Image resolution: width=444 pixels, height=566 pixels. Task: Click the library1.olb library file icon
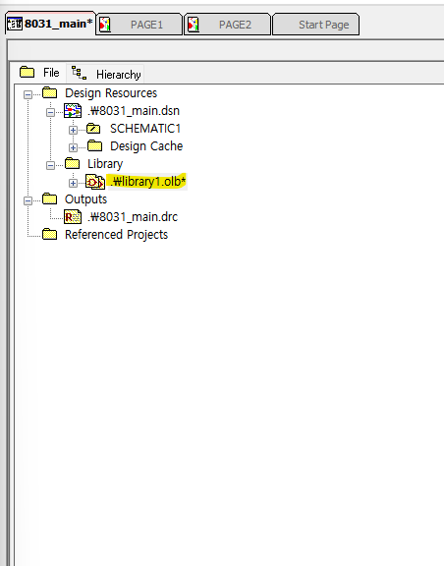click(x=95, y=182)
